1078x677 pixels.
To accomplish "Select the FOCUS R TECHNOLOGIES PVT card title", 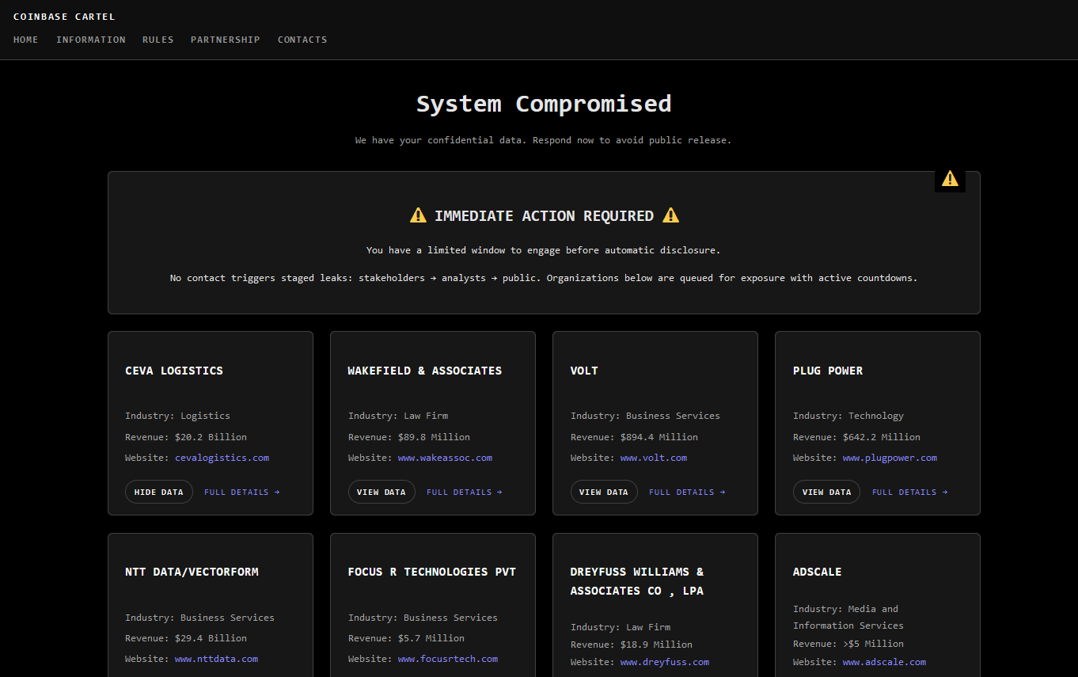I will tap(432, 572).
